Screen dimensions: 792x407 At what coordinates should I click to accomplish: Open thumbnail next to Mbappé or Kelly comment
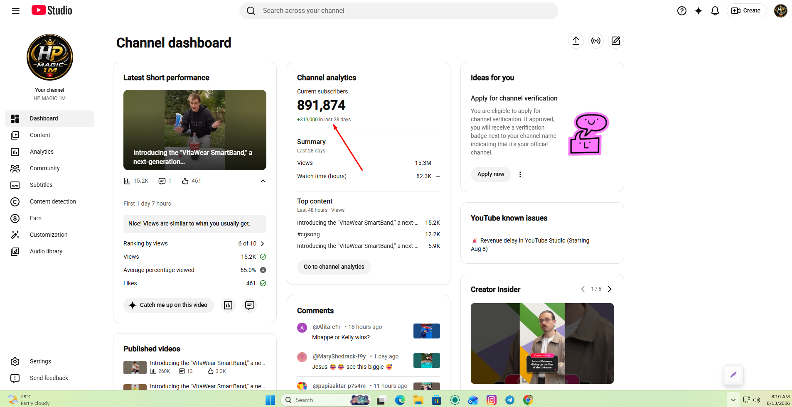(x=427, y=331)
